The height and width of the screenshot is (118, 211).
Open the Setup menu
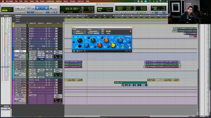[x=66, y=1]
